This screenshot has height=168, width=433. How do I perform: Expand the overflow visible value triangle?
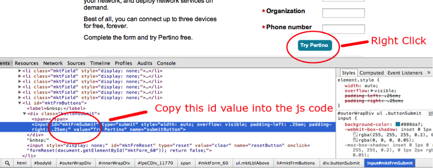click(x=372, y=91)
